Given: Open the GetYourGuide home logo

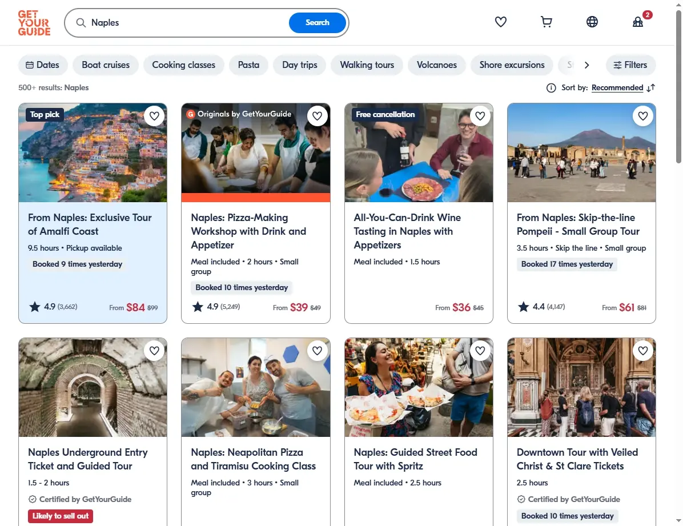Looking at the screenshot, I should click(x=34, y=23).
